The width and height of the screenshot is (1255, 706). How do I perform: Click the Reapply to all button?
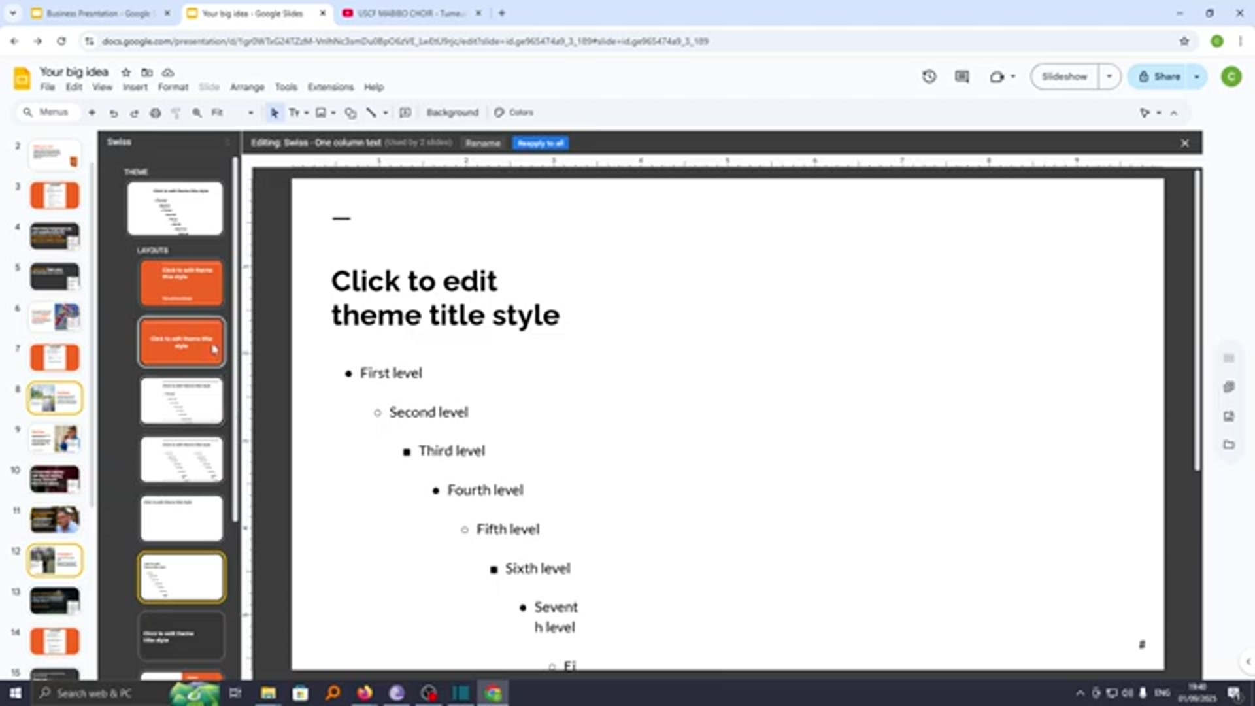541,143
